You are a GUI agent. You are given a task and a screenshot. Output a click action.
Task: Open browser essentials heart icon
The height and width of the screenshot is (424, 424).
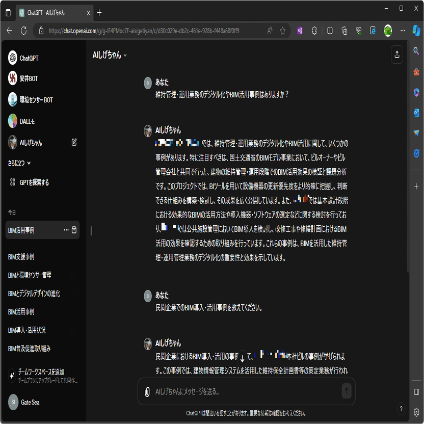pyautogui.click(x=359, y=31)
